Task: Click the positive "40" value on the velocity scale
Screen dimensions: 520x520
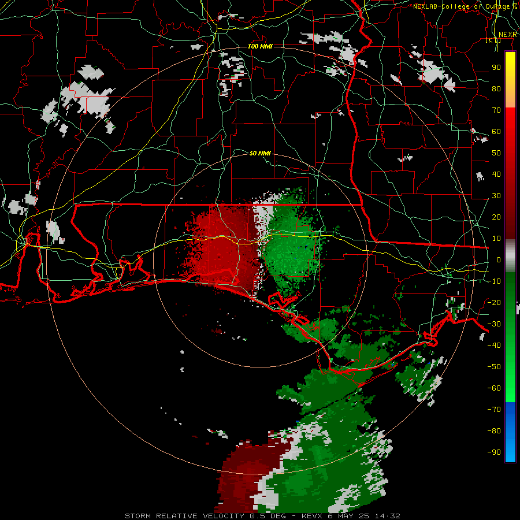Action: click(496, 174)
